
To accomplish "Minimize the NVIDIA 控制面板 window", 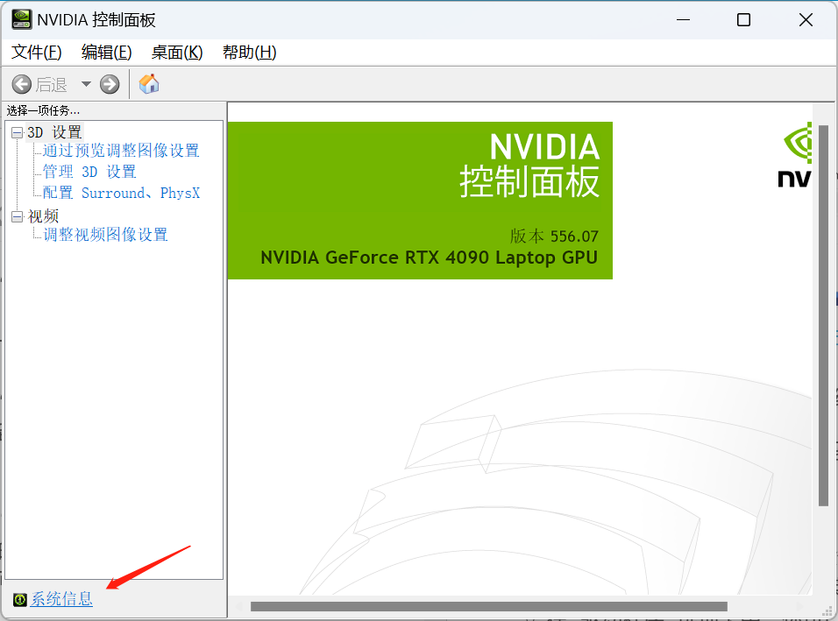I will click(x=683, y=20).
